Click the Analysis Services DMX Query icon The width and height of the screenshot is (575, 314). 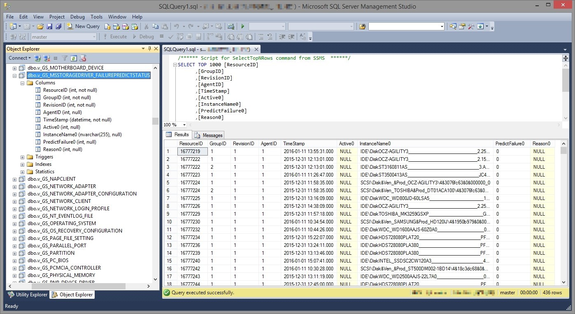click(126, 26)
